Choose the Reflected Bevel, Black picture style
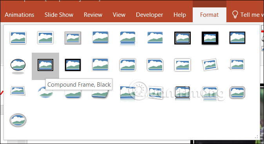The height and width of the screenshot is (144, 264). [183, 93]
